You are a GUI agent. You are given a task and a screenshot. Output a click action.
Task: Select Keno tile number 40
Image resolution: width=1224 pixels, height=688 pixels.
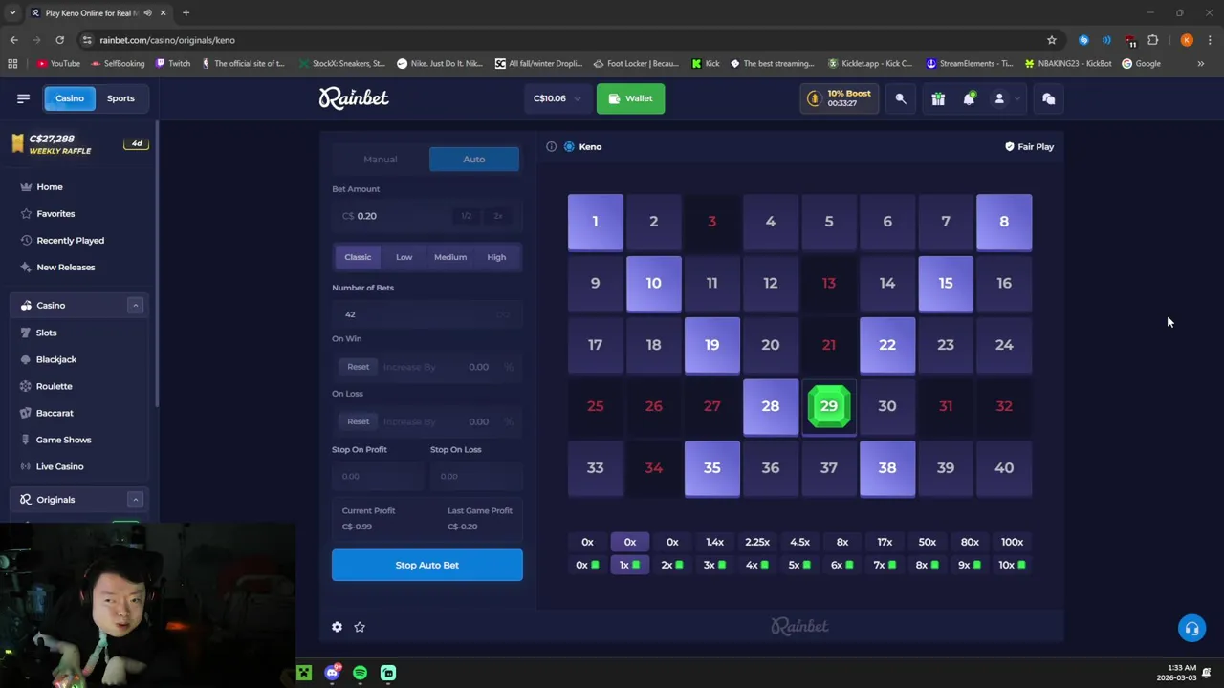coord(1004,468)
